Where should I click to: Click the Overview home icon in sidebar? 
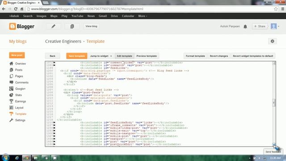coord(11,64)
